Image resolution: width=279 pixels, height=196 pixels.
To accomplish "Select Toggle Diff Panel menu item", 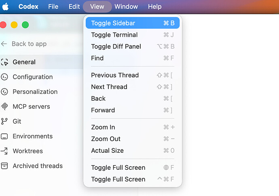I will [133, 46].
